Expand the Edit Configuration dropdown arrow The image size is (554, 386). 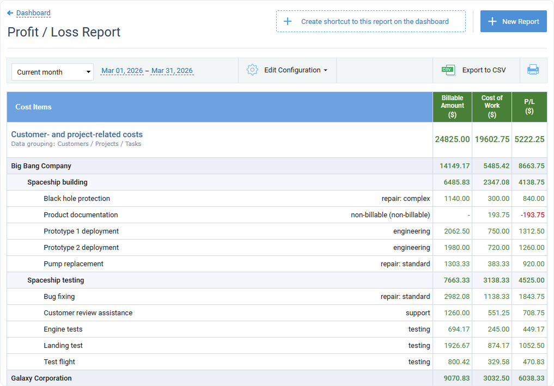[326, 71]
